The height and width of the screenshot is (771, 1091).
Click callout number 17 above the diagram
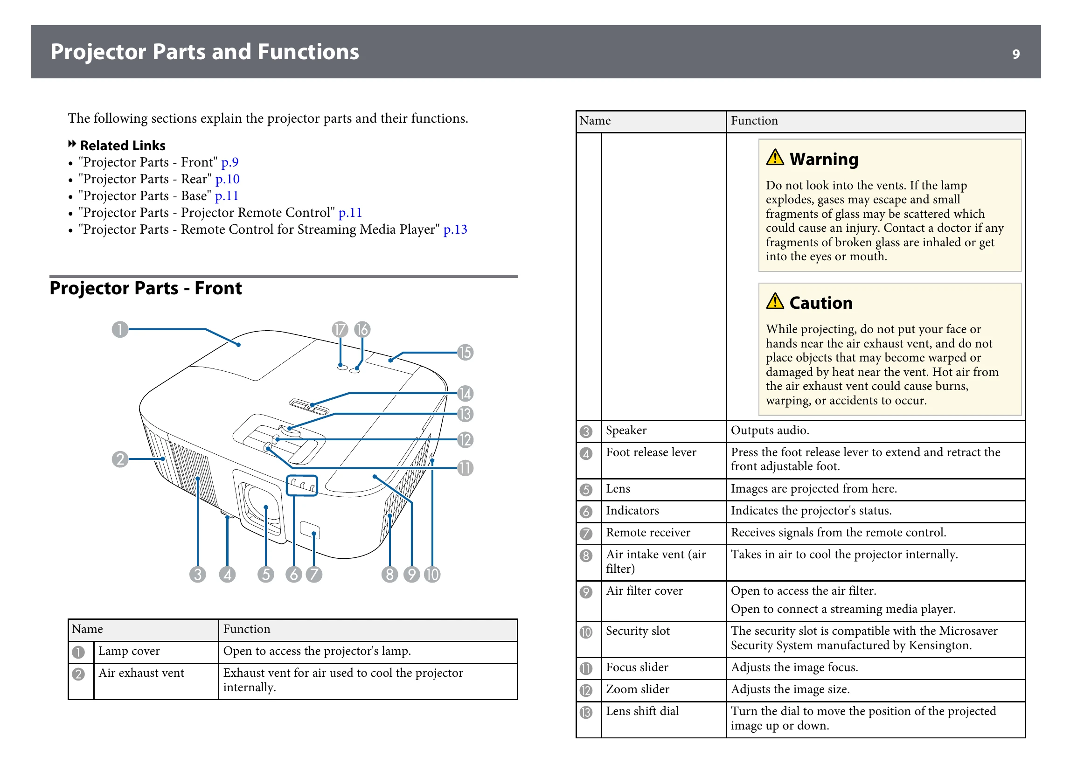340,329
